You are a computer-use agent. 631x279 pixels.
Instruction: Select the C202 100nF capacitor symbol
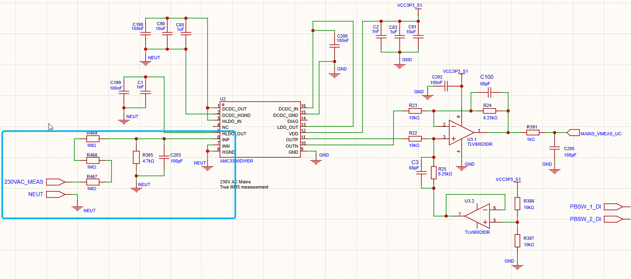(446, 86)
